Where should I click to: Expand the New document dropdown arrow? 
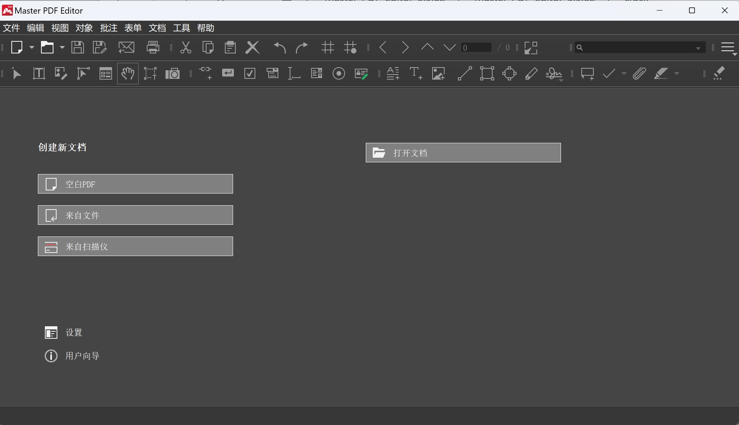click(x=32, y=47)
